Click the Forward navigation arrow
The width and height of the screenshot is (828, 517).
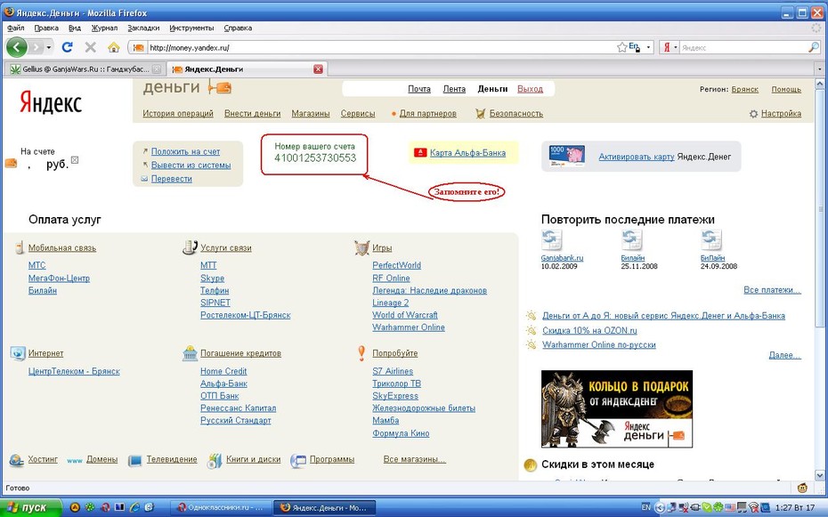coord(35,47)
